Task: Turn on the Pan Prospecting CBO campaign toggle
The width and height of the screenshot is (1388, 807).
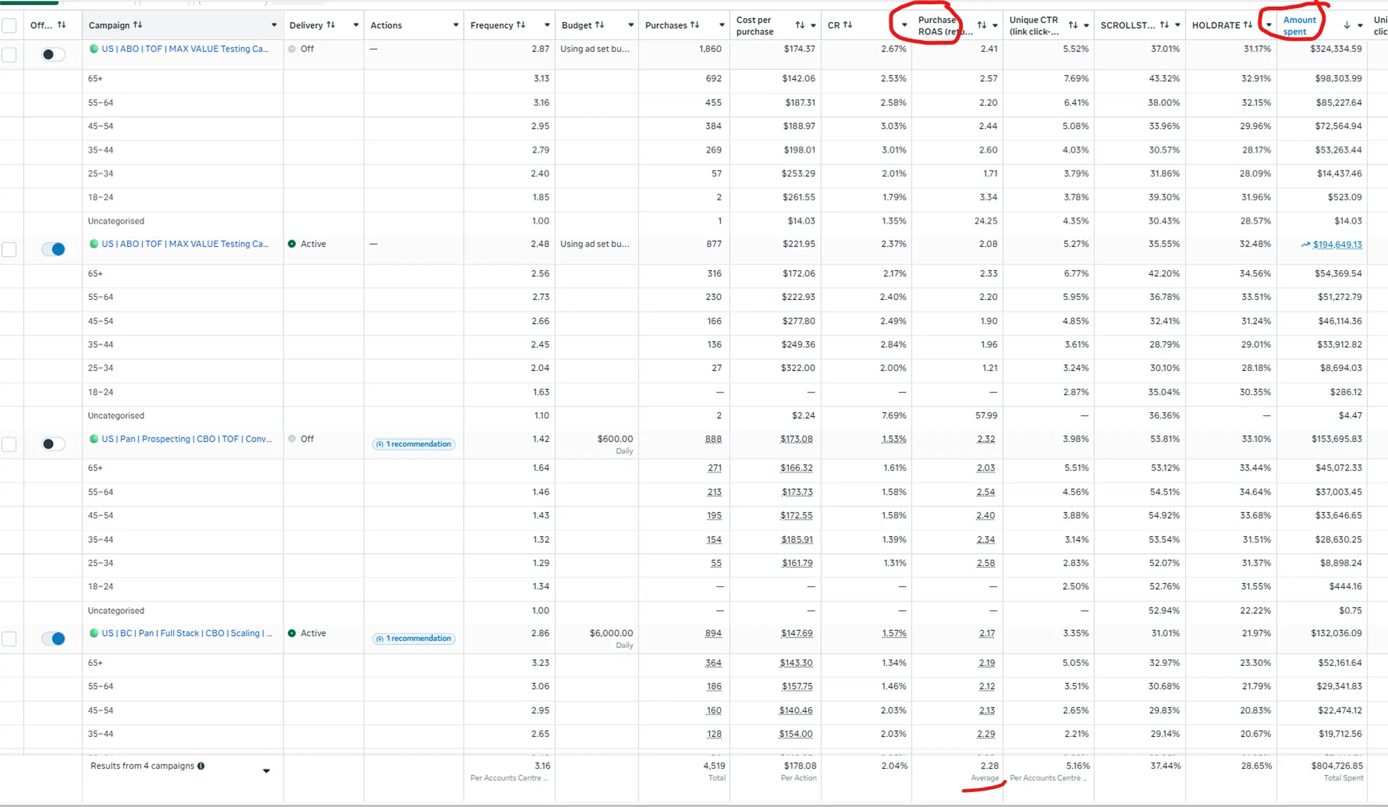Action: pos(53,444)
